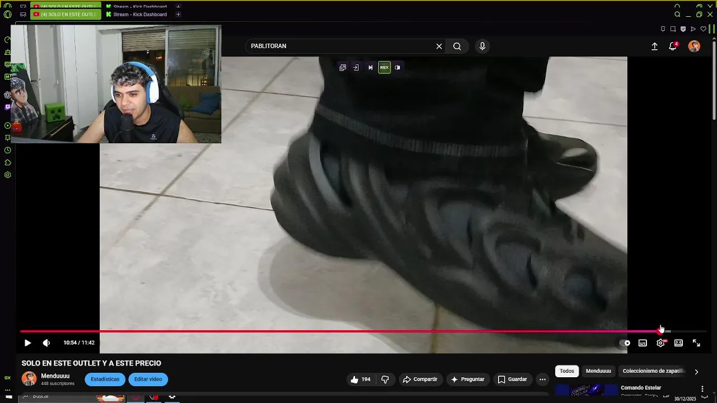The height and width of the screenshot is (403, 717).
Task: Open the Player in the sidebar
Action: [7, 125]
